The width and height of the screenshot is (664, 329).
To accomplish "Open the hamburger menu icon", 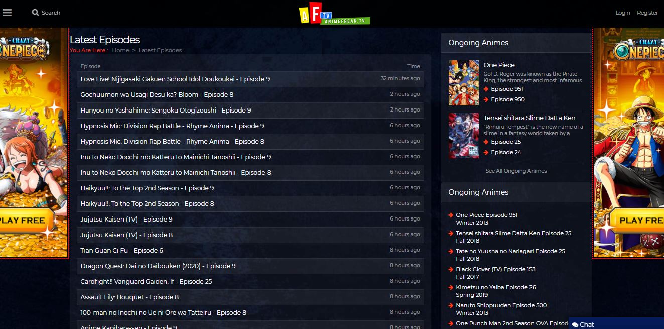I will [x=7, y=13].
